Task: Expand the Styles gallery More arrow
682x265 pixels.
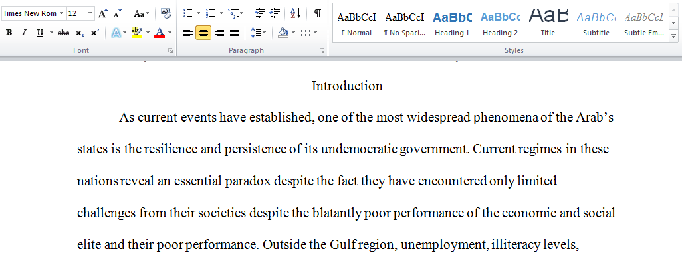Action: [x=674, y=35]
